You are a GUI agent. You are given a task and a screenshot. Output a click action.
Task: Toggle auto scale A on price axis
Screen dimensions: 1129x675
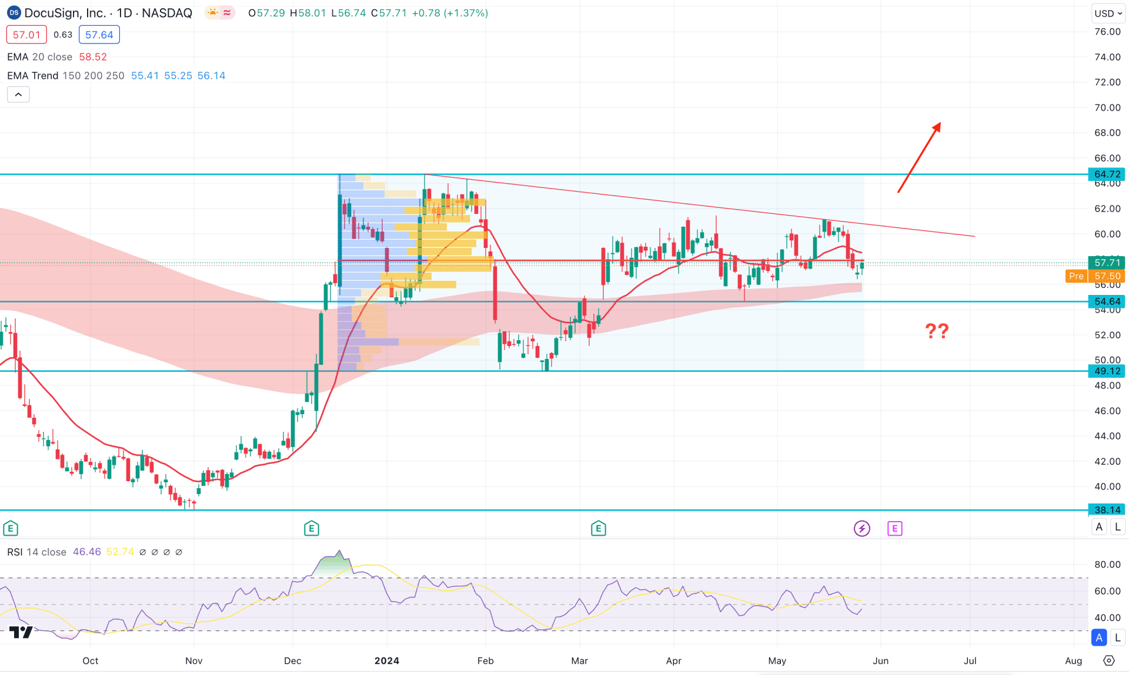[x=1099, y=527]
